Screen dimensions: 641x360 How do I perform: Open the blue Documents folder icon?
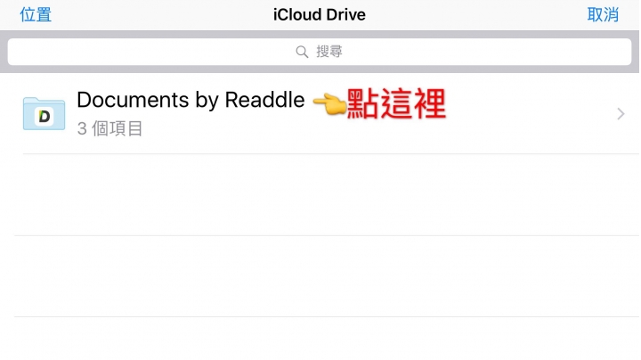click(x=44, y=114)
